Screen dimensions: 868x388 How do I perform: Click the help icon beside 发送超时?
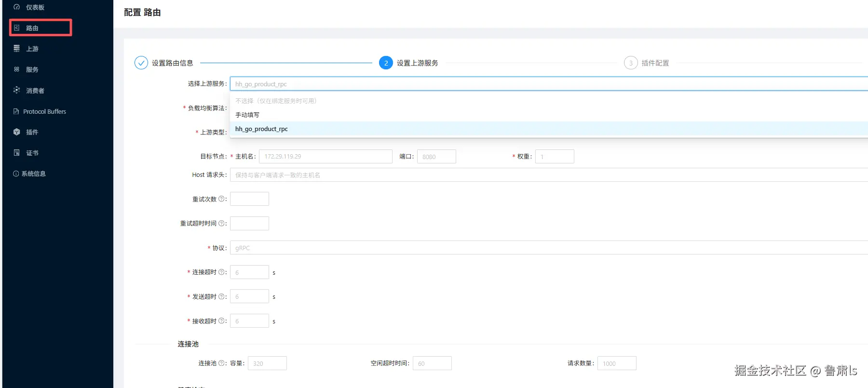[221, 296]
